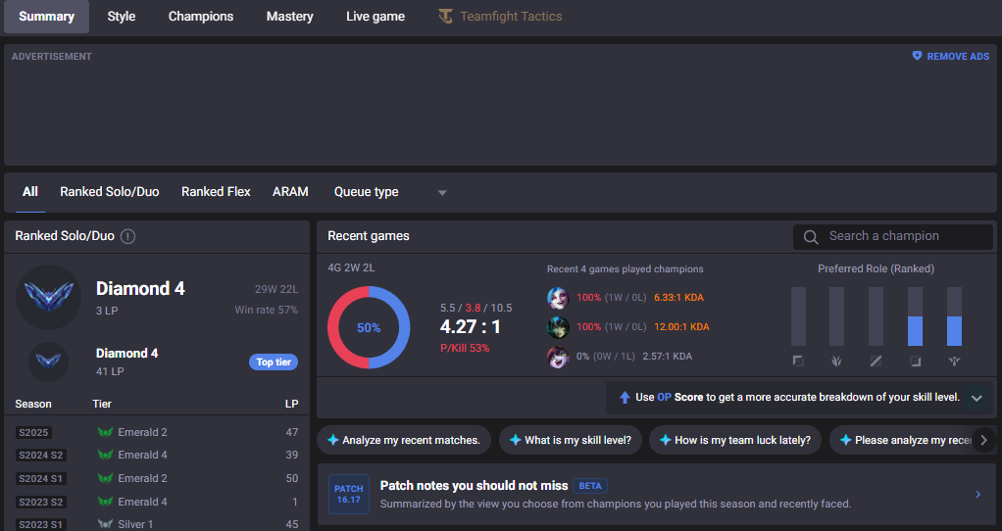
Task: Open the Champions tab
Action: 201,17
